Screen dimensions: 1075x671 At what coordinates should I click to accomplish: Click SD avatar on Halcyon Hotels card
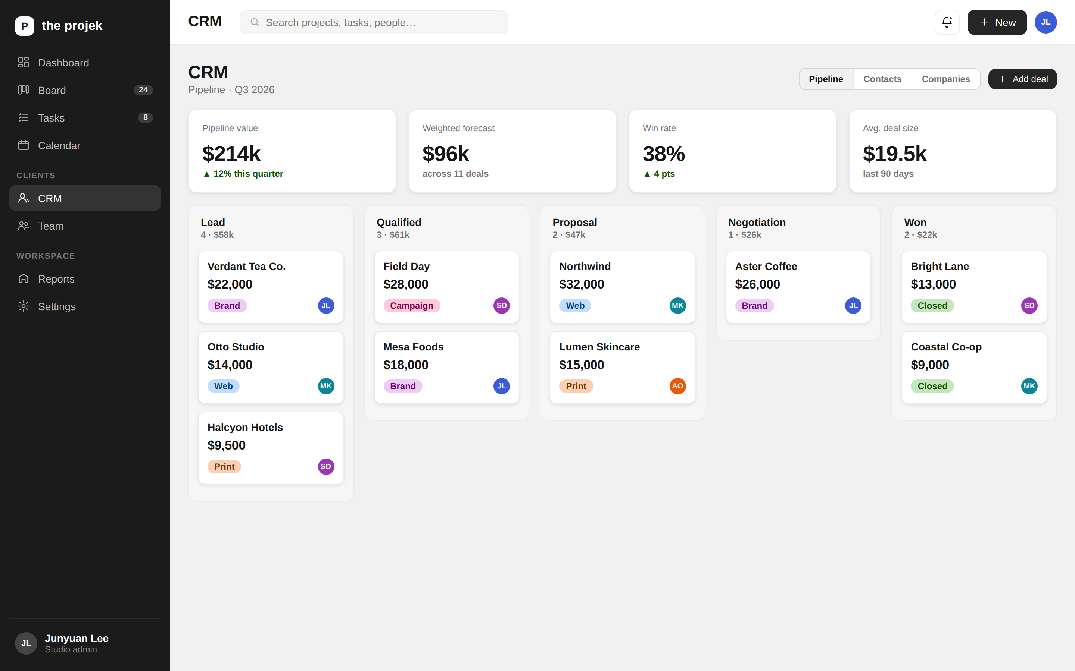pos(326,466)
